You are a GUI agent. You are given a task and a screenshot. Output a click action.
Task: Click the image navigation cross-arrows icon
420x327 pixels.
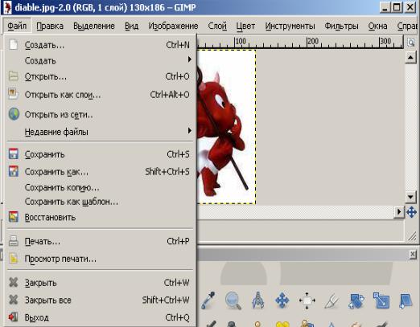click(411, 212)
